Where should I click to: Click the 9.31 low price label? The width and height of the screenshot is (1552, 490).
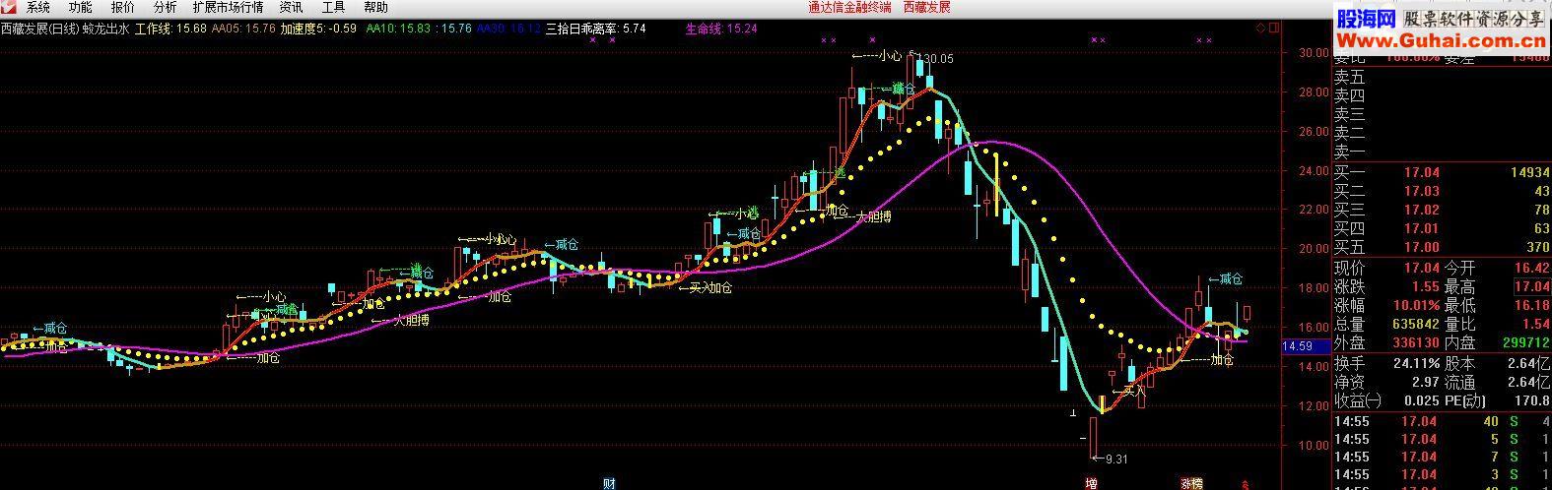(1116, 459)
